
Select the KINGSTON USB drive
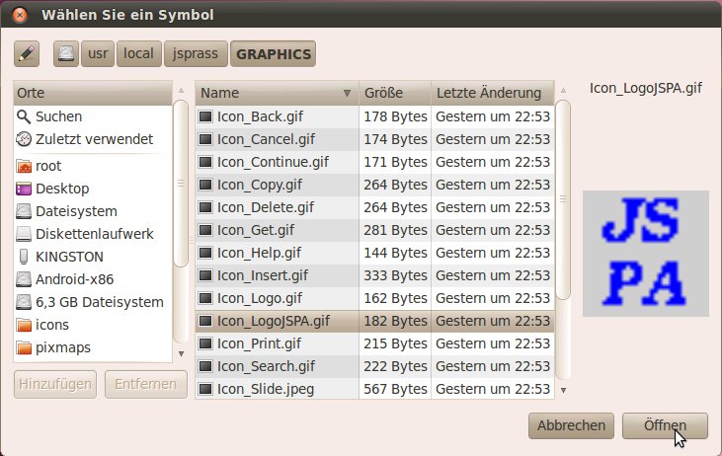(69, 257)
